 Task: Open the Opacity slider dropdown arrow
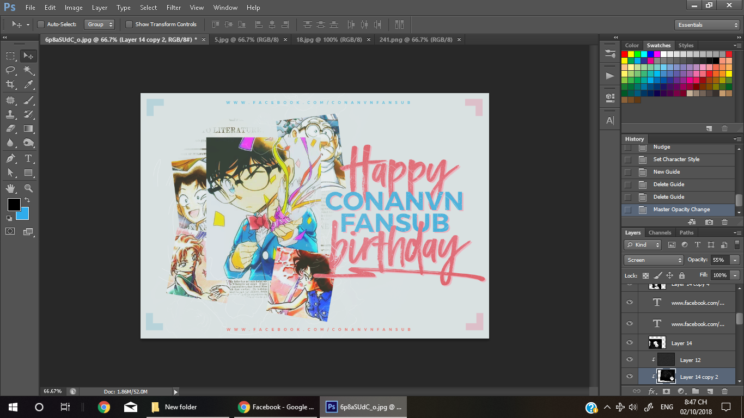(x=735, y=260)
